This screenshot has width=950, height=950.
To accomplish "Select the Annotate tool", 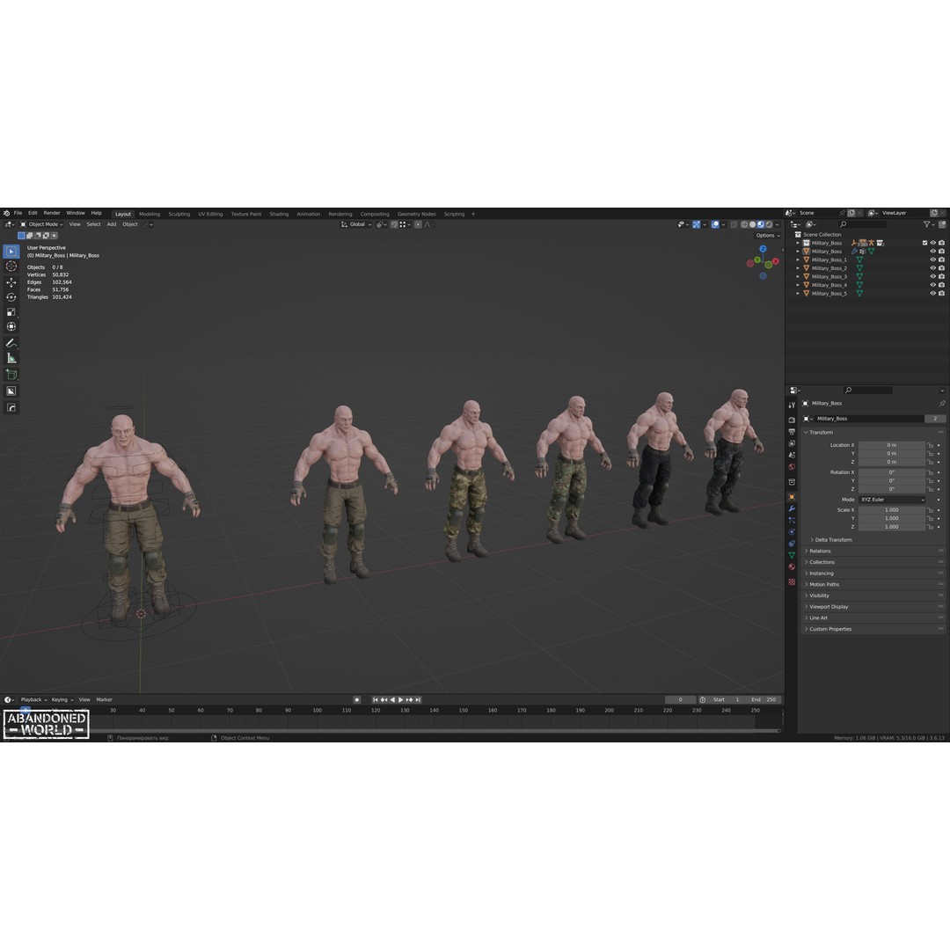I will tap(11, 344).
